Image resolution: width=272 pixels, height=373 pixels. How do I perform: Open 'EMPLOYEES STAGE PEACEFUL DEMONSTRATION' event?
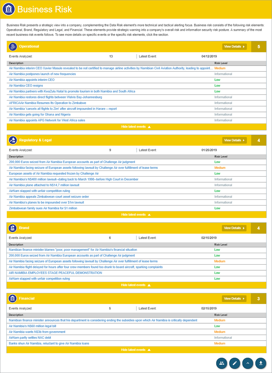(x=55, y=273)
